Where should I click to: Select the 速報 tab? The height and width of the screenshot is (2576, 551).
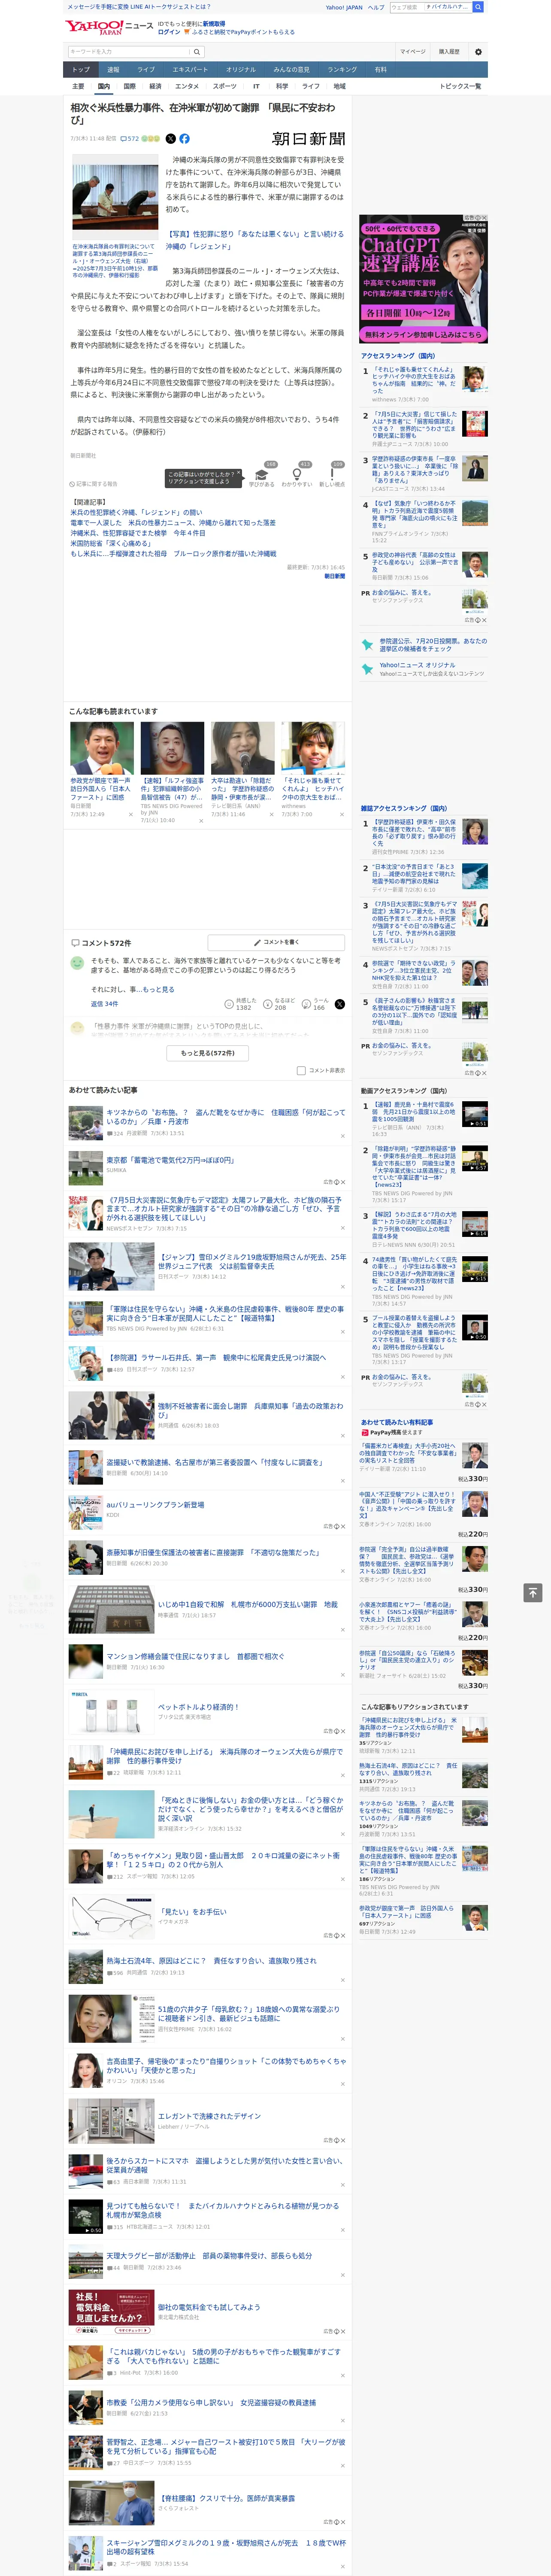(113, 70)
